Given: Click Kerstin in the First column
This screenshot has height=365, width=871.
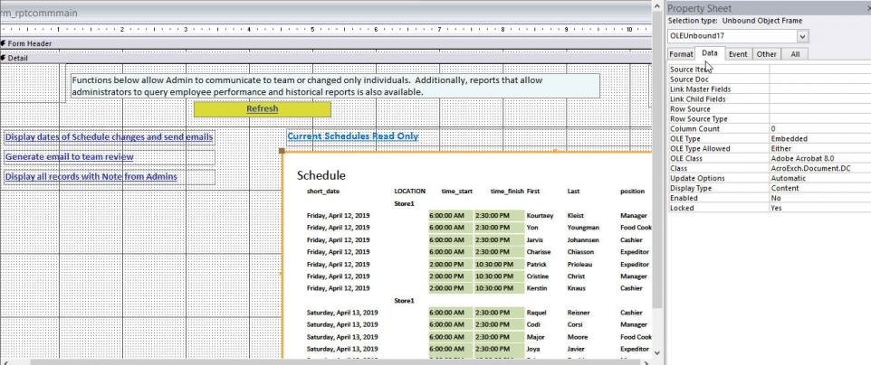Looking at the screenshot, I should [x=537, y=289].
